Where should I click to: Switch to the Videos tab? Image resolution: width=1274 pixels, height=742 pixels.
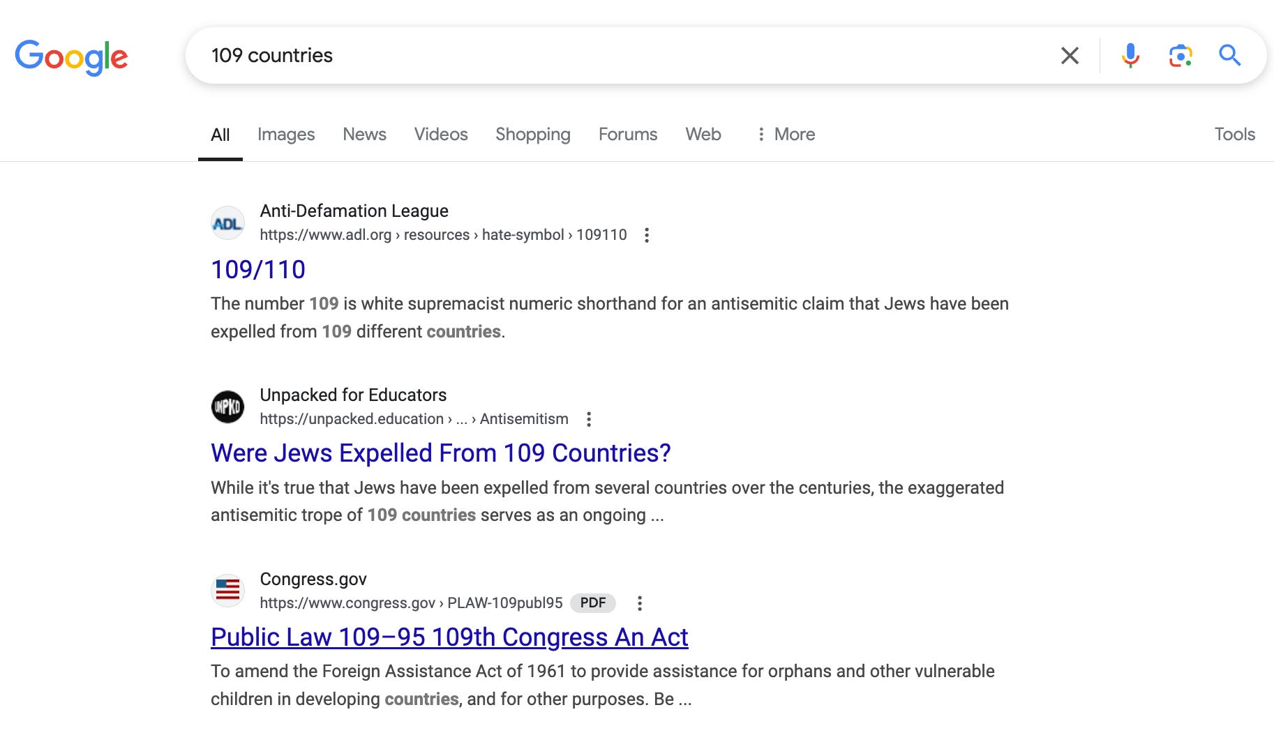pyautogui.click(x=441, y=134)
